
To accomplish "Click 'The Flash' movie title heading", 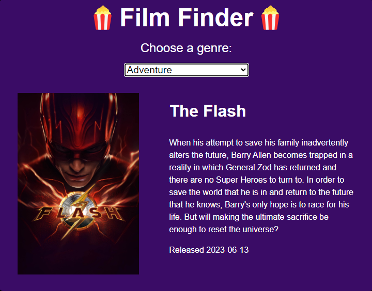I will pyautogui.click(x=208, y=111).
